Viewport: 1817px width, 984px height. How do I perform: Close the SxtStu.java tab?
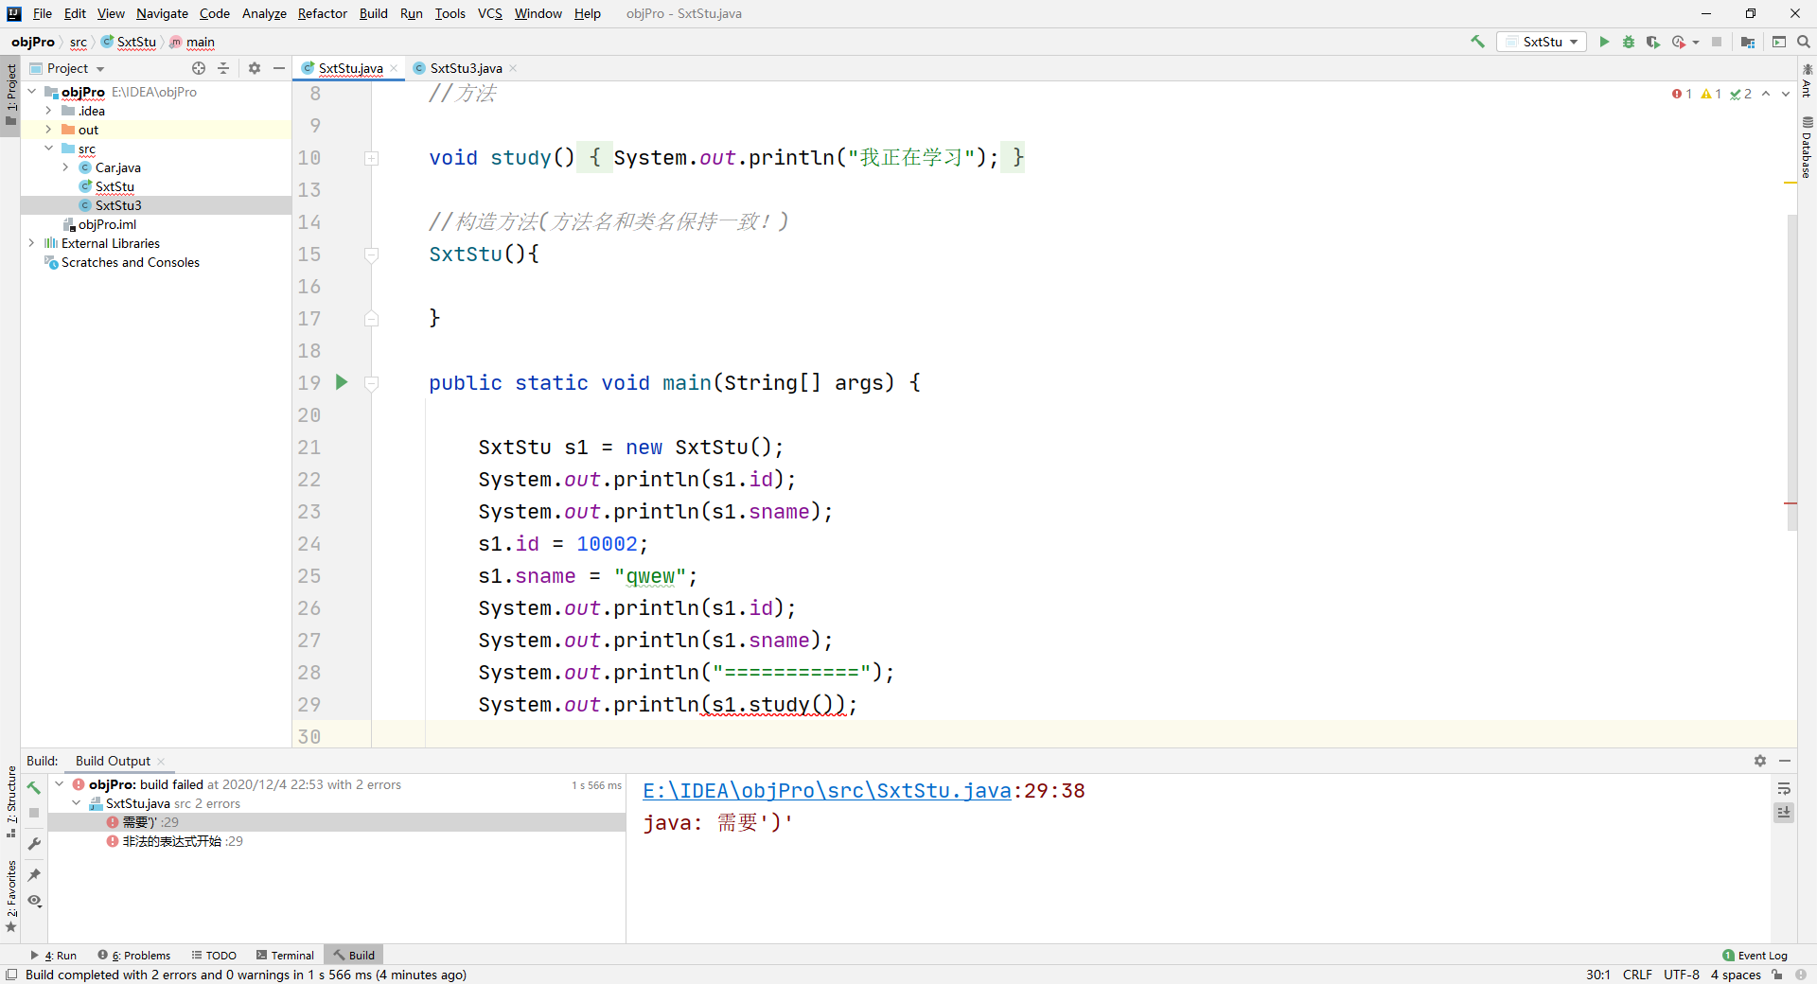pyautogui.click(x=394, y=68)
